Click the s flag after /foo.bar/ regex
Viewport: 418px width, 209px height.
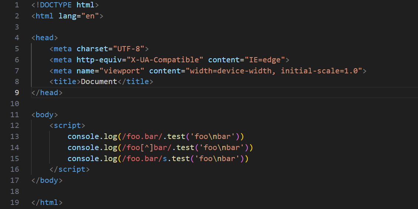coord(165,159)
